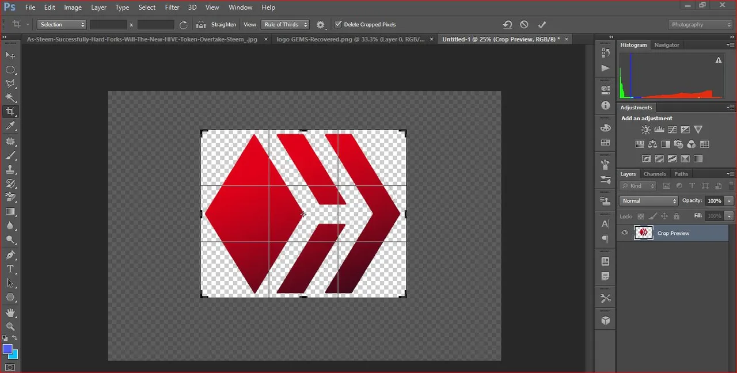Click the Crop Preview layer thumbnail
Screen dimensions: 737x373
pyautogui.click(x=643, y=233)
